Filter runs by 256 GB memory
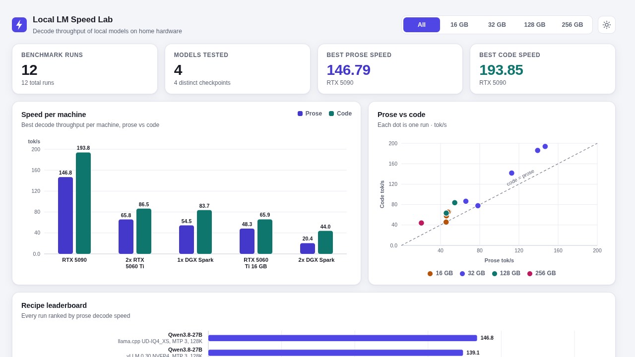Image resolution: width=635 pixels, height=357 pixels. click(572, 25)
